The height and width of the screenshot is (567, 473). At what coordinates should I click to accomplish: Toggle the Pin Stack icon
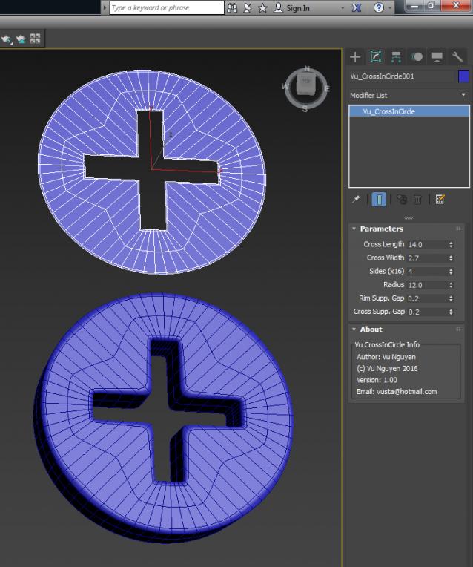[x=356, y=199]
